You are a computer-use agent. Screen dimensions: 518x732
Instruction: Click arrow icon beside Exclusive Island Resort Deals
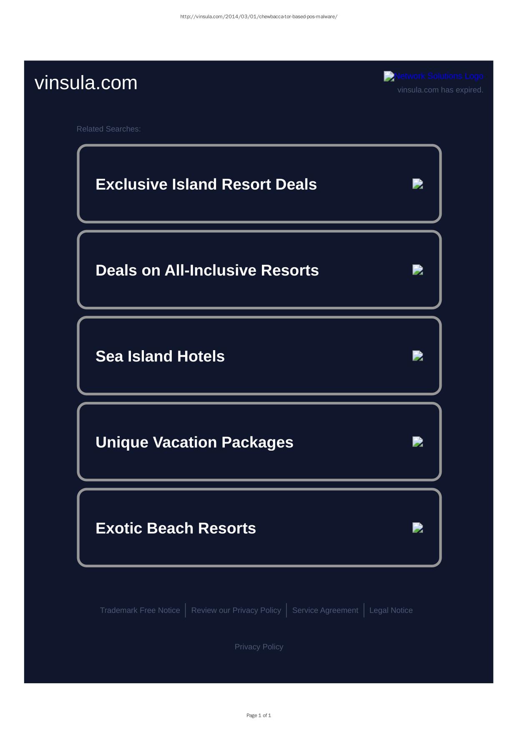click(417, 184)
